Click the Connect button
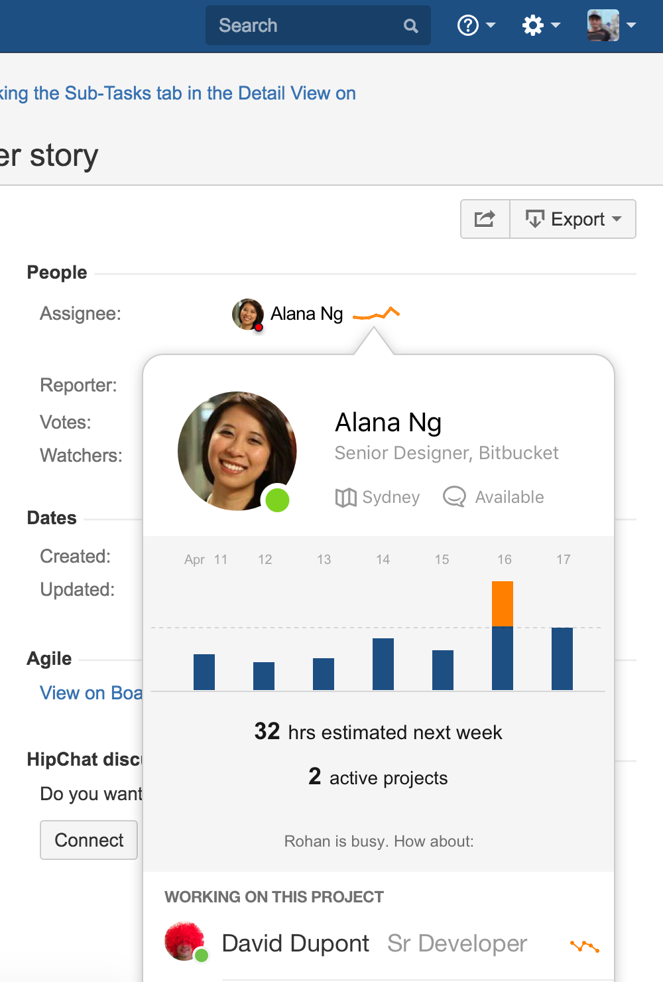Image resolution: width=663 pixels, height=982 pixels. tap(89, 840)
